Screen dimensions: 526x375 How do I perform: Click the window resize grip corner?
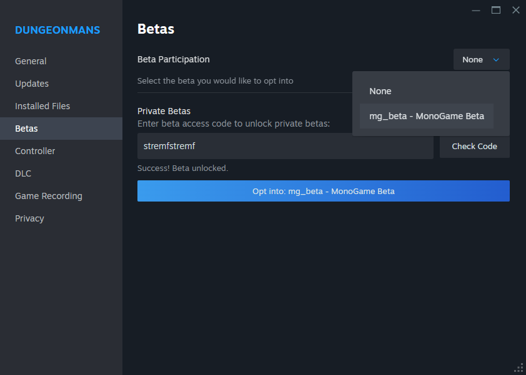[519, 368]
